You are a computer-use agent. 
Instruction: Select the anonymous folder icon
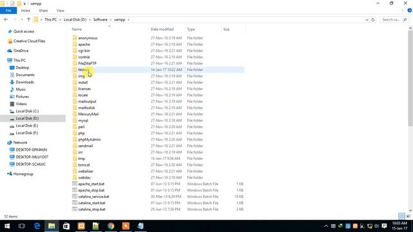click(x=75, y=38)
